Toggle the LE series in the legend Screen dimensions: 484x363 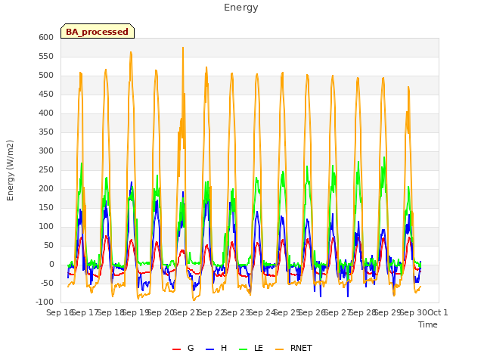click(x=251, y=348)
